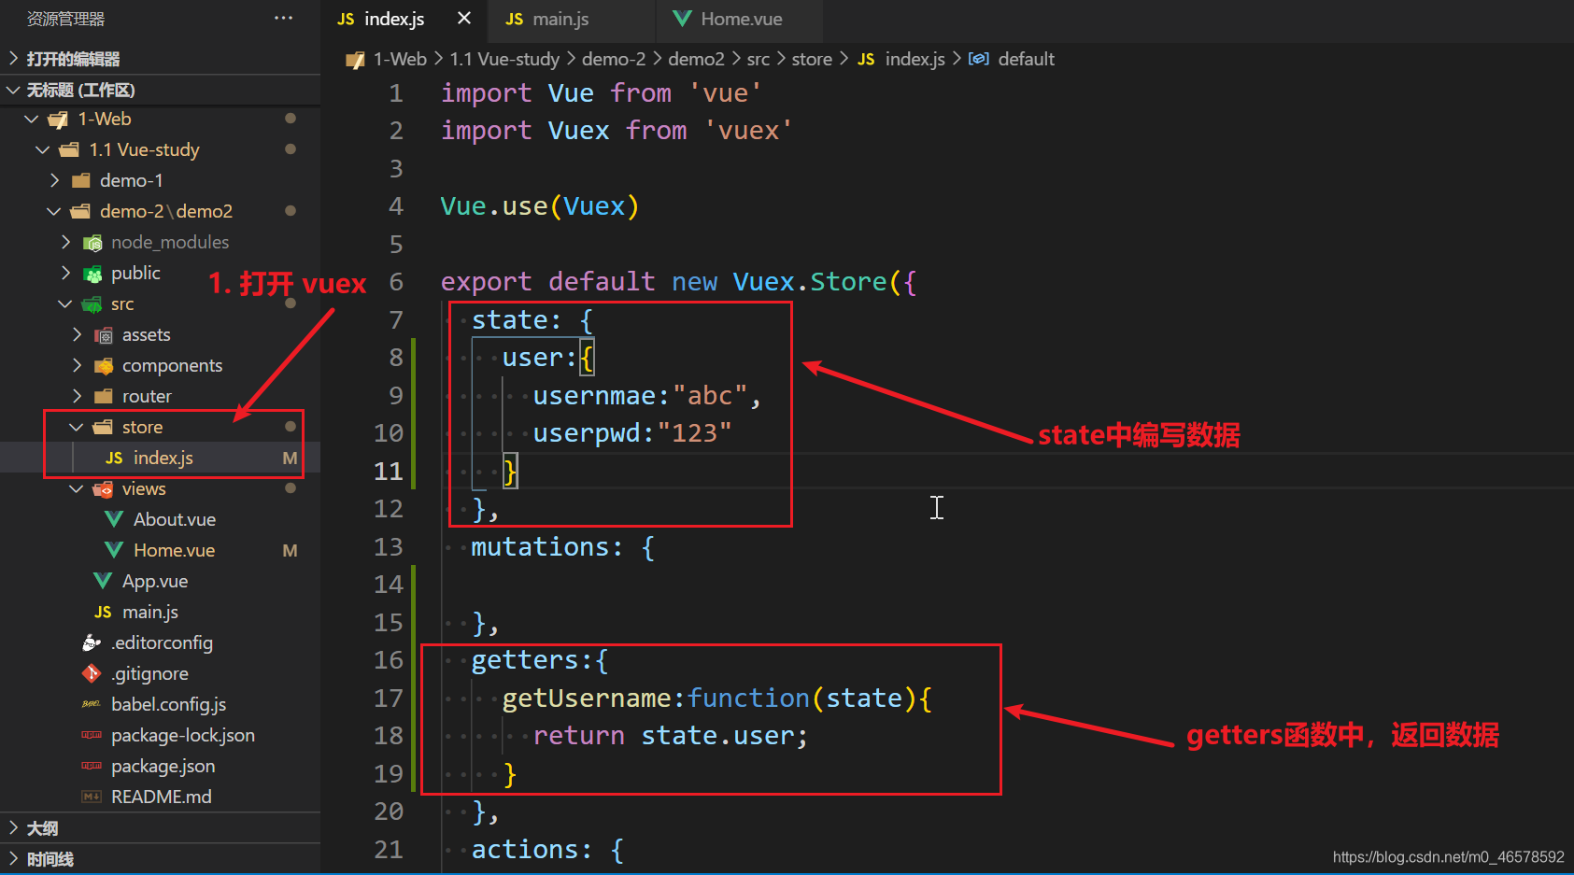This screenshot has height=875, width=1574.
Task: Expand the node_modules folder chevron
Action: [65, 242]
